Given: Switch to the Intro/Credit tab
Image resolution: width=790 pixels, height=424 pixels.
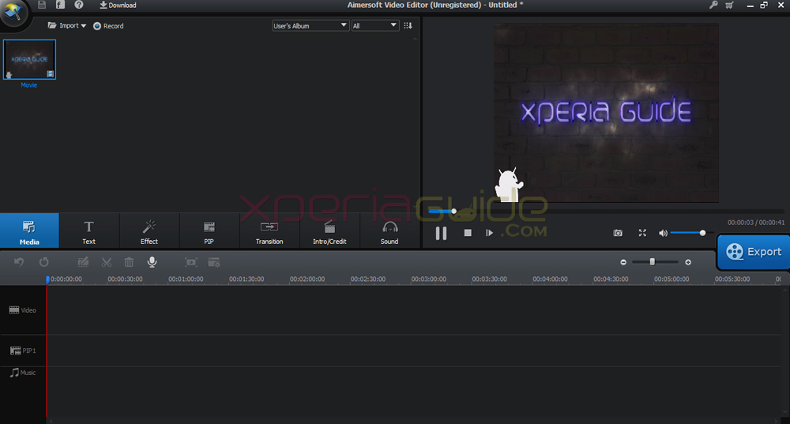Looking at the screenshot, I should click(x=329, y=231).
